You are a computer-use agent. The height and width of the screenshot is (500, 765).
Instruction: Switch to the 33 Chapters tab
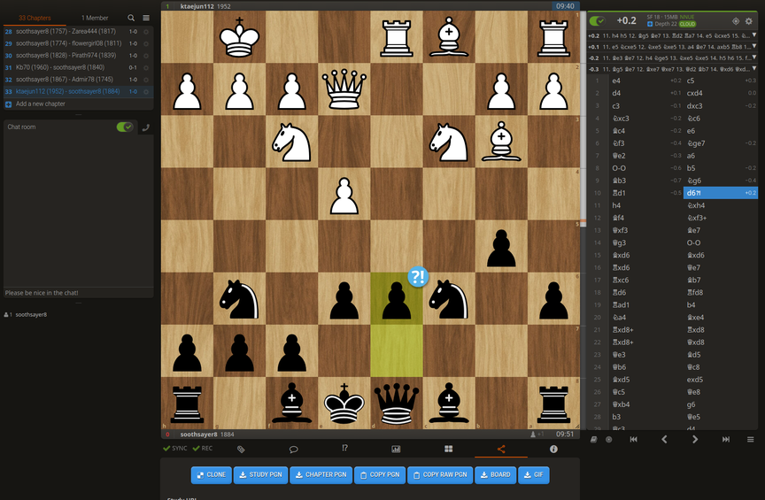(35, 18)
